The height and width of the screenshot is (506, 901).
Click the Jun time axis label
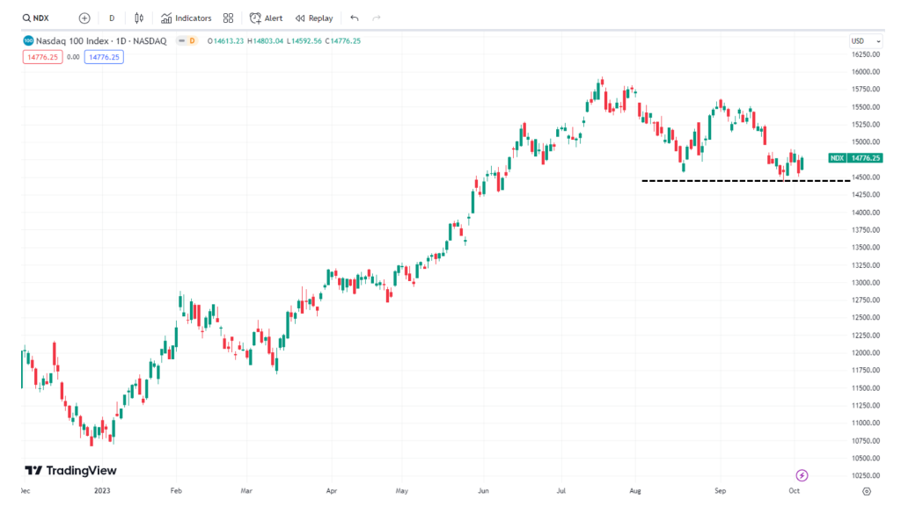(483, 491)
